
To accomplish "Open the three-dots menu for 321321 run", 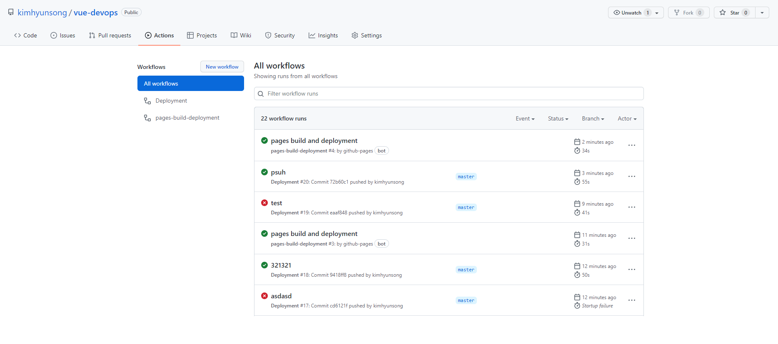I will (x=632, y=270).
